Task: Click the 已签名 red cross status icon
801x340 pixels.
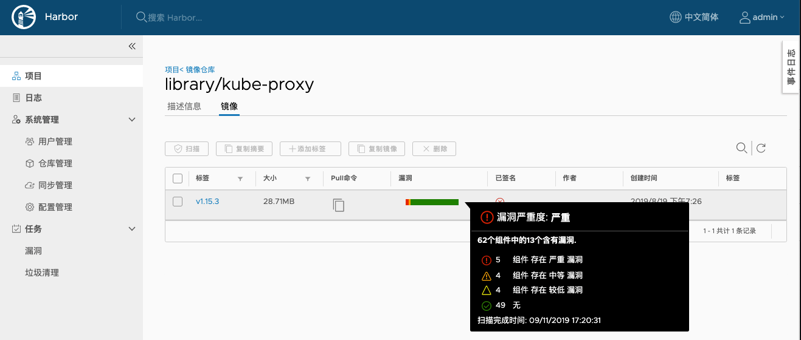Action: (500, 201)
